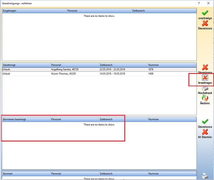Click the Stornieren beantragt column header

[x=26, y=119]
